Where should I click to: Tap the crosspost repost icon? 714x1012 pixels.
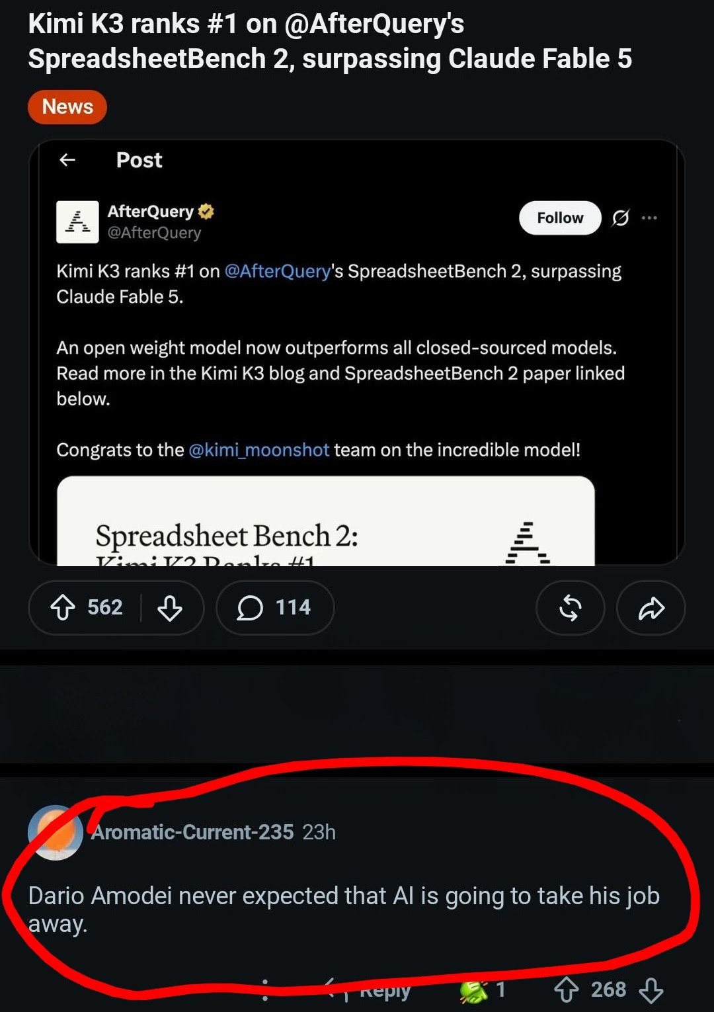(x=571, y=608)
